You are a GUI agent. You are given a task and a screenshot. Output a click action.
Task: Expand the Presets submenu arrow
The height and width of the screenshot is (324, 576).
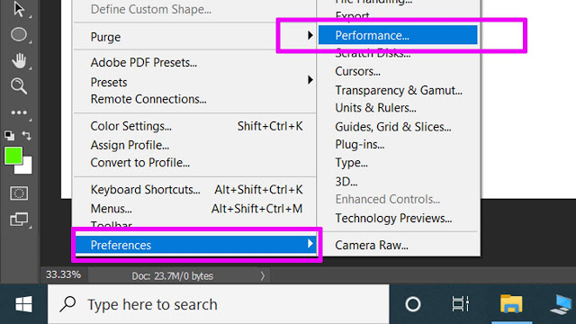(x=310, y=80)
